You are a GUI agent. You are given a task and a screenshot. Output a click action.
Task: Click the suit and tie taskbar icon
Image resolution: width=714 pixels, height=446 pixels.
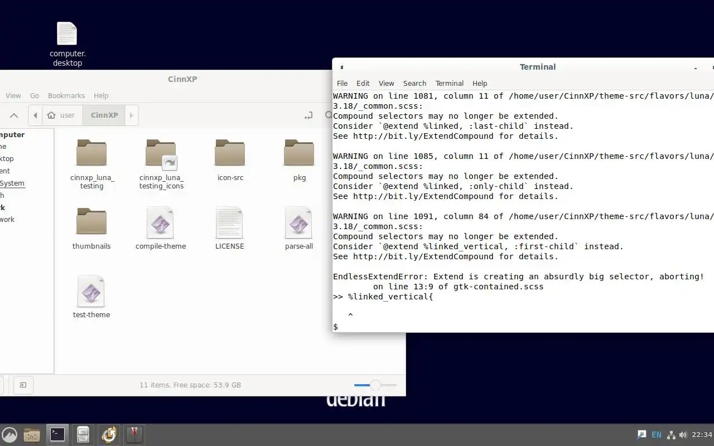(134, 434)
